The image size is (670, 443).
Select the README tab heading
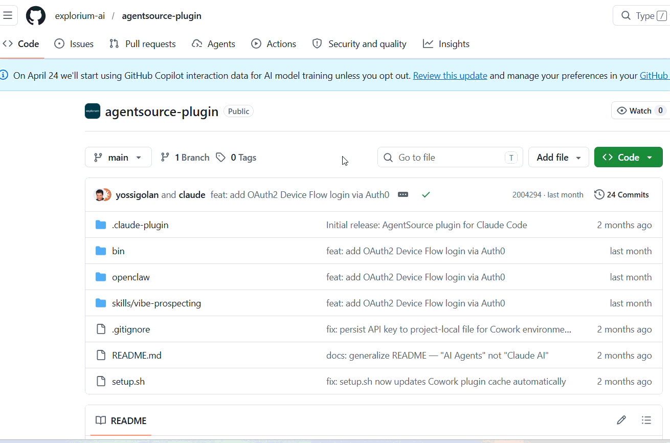(x=121, y=420)
